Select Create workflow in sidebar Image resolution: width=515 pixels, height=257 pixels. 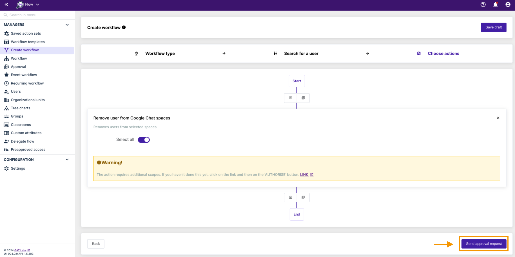[x=37, y=50]
